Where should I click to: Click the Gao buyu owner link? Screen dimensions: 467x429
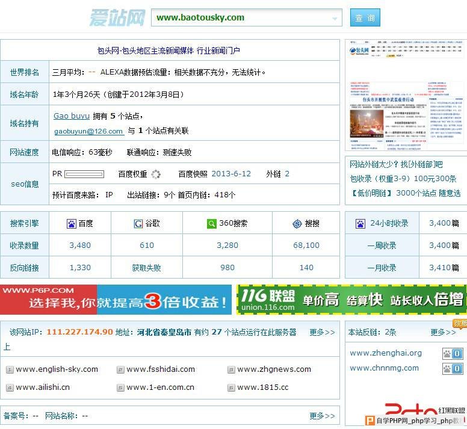[x=72, y=116]
